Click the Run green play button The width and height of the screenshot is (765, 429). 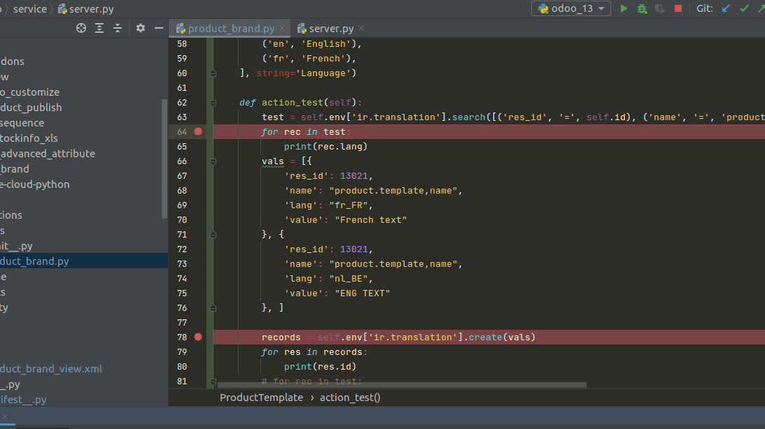tap(624, 9)
